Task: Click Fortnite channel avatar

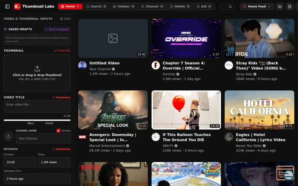Action: [156, 65]
